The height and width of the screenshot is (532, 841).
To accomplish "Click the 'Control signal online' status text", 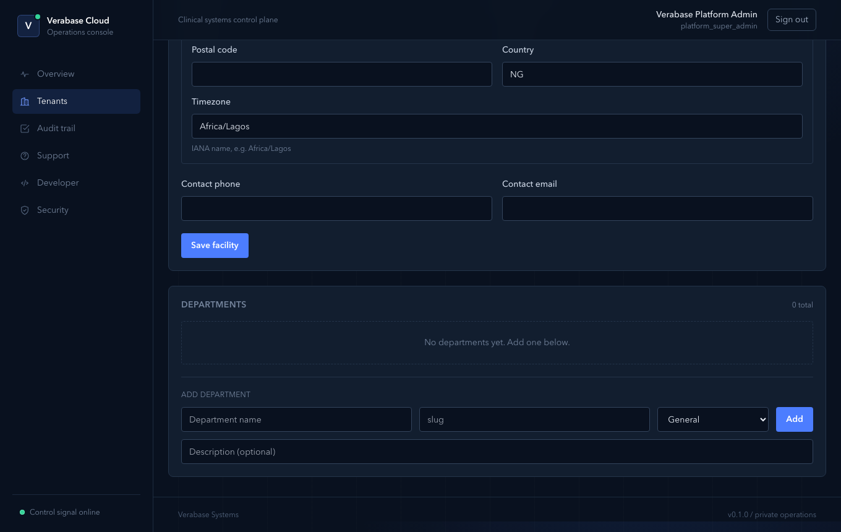I will (x=65, y=512).
